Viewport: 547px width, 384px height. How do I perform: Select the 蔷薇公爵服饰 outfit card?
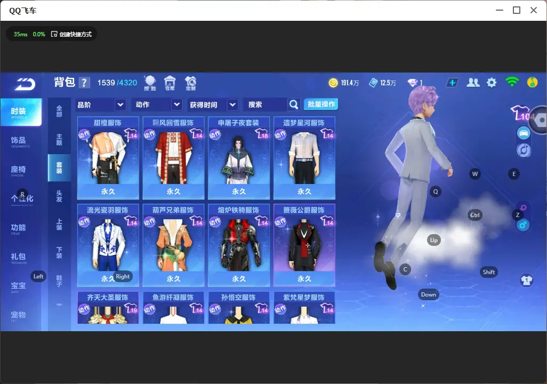[x=304, y=245]
